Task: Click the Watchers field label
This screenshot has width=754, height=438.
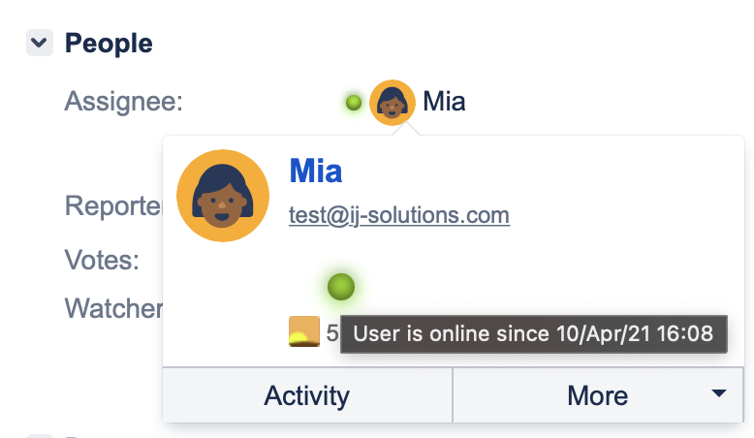Action: [x=112, y=308]
